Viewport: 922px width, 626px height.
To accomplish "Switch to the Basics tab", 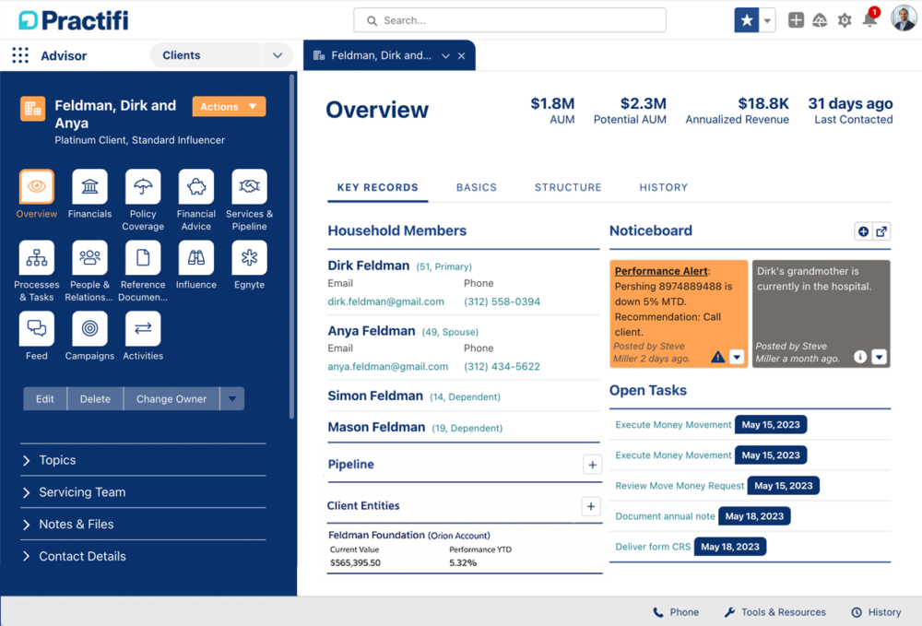I will [476, 187].
